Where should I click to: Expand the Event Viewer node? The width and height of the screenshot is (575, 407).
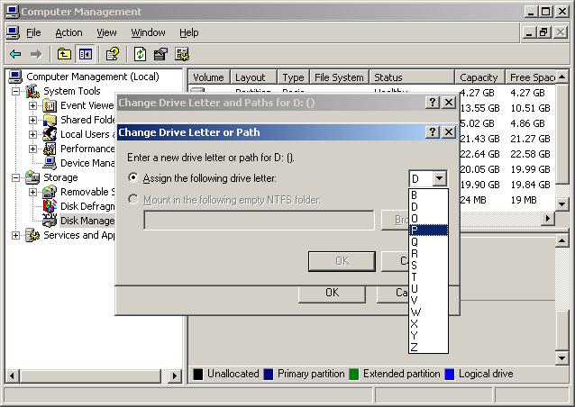(32, 105)
